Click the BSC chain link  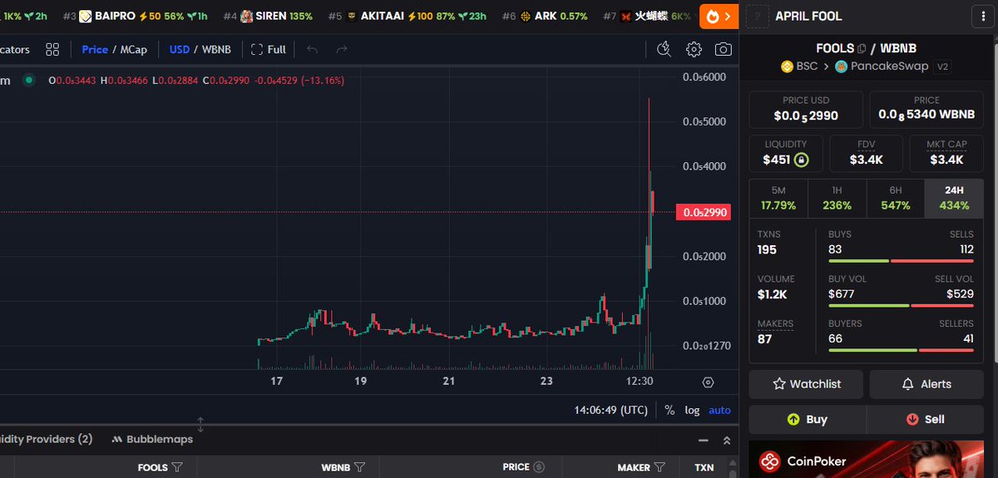[x=799, y=66]
